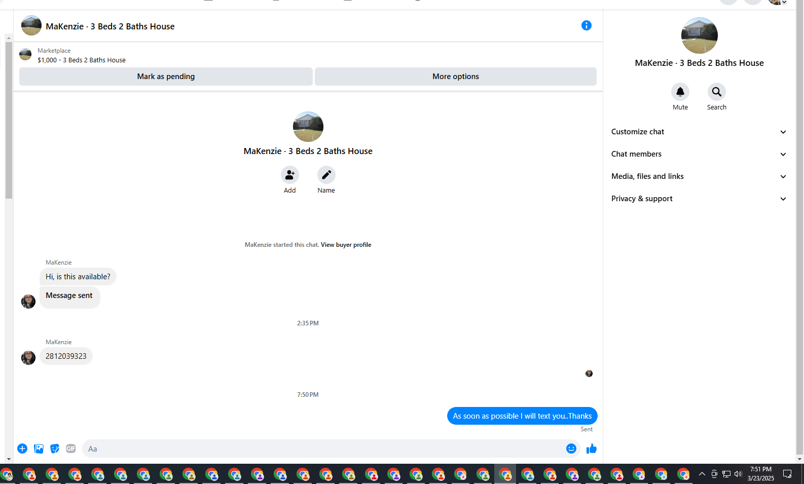The height and width of the screenshot is (484, 804).
Task: Select the 2812039323 message bubble
Action: pos(66,356)
